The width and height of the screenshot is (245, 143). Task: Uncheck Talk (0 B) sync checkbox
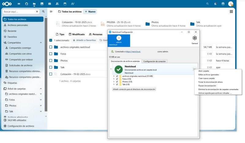(x=117, y=85)
